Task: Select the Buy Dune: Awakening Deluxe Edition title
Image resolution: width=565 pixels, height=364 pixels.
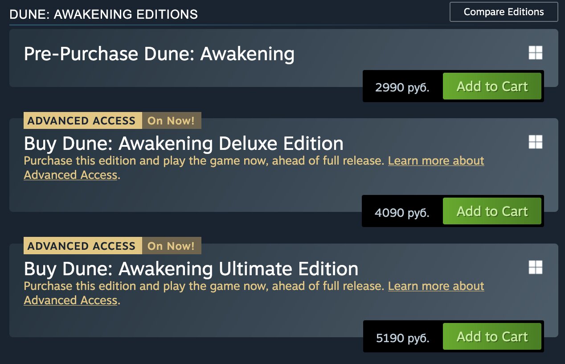Action: pos(184,144)
